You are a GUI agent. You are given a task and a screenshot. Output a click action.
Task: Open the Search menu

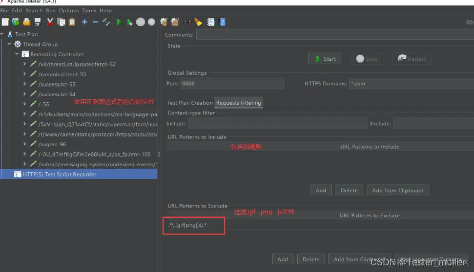pyautogui.click(x=34, y=11)
